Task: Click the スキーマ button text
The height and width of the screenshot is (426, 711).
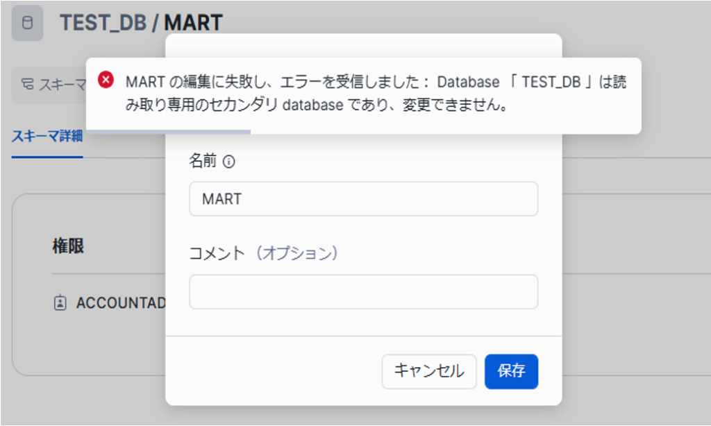Action: [x=62, y=85]
